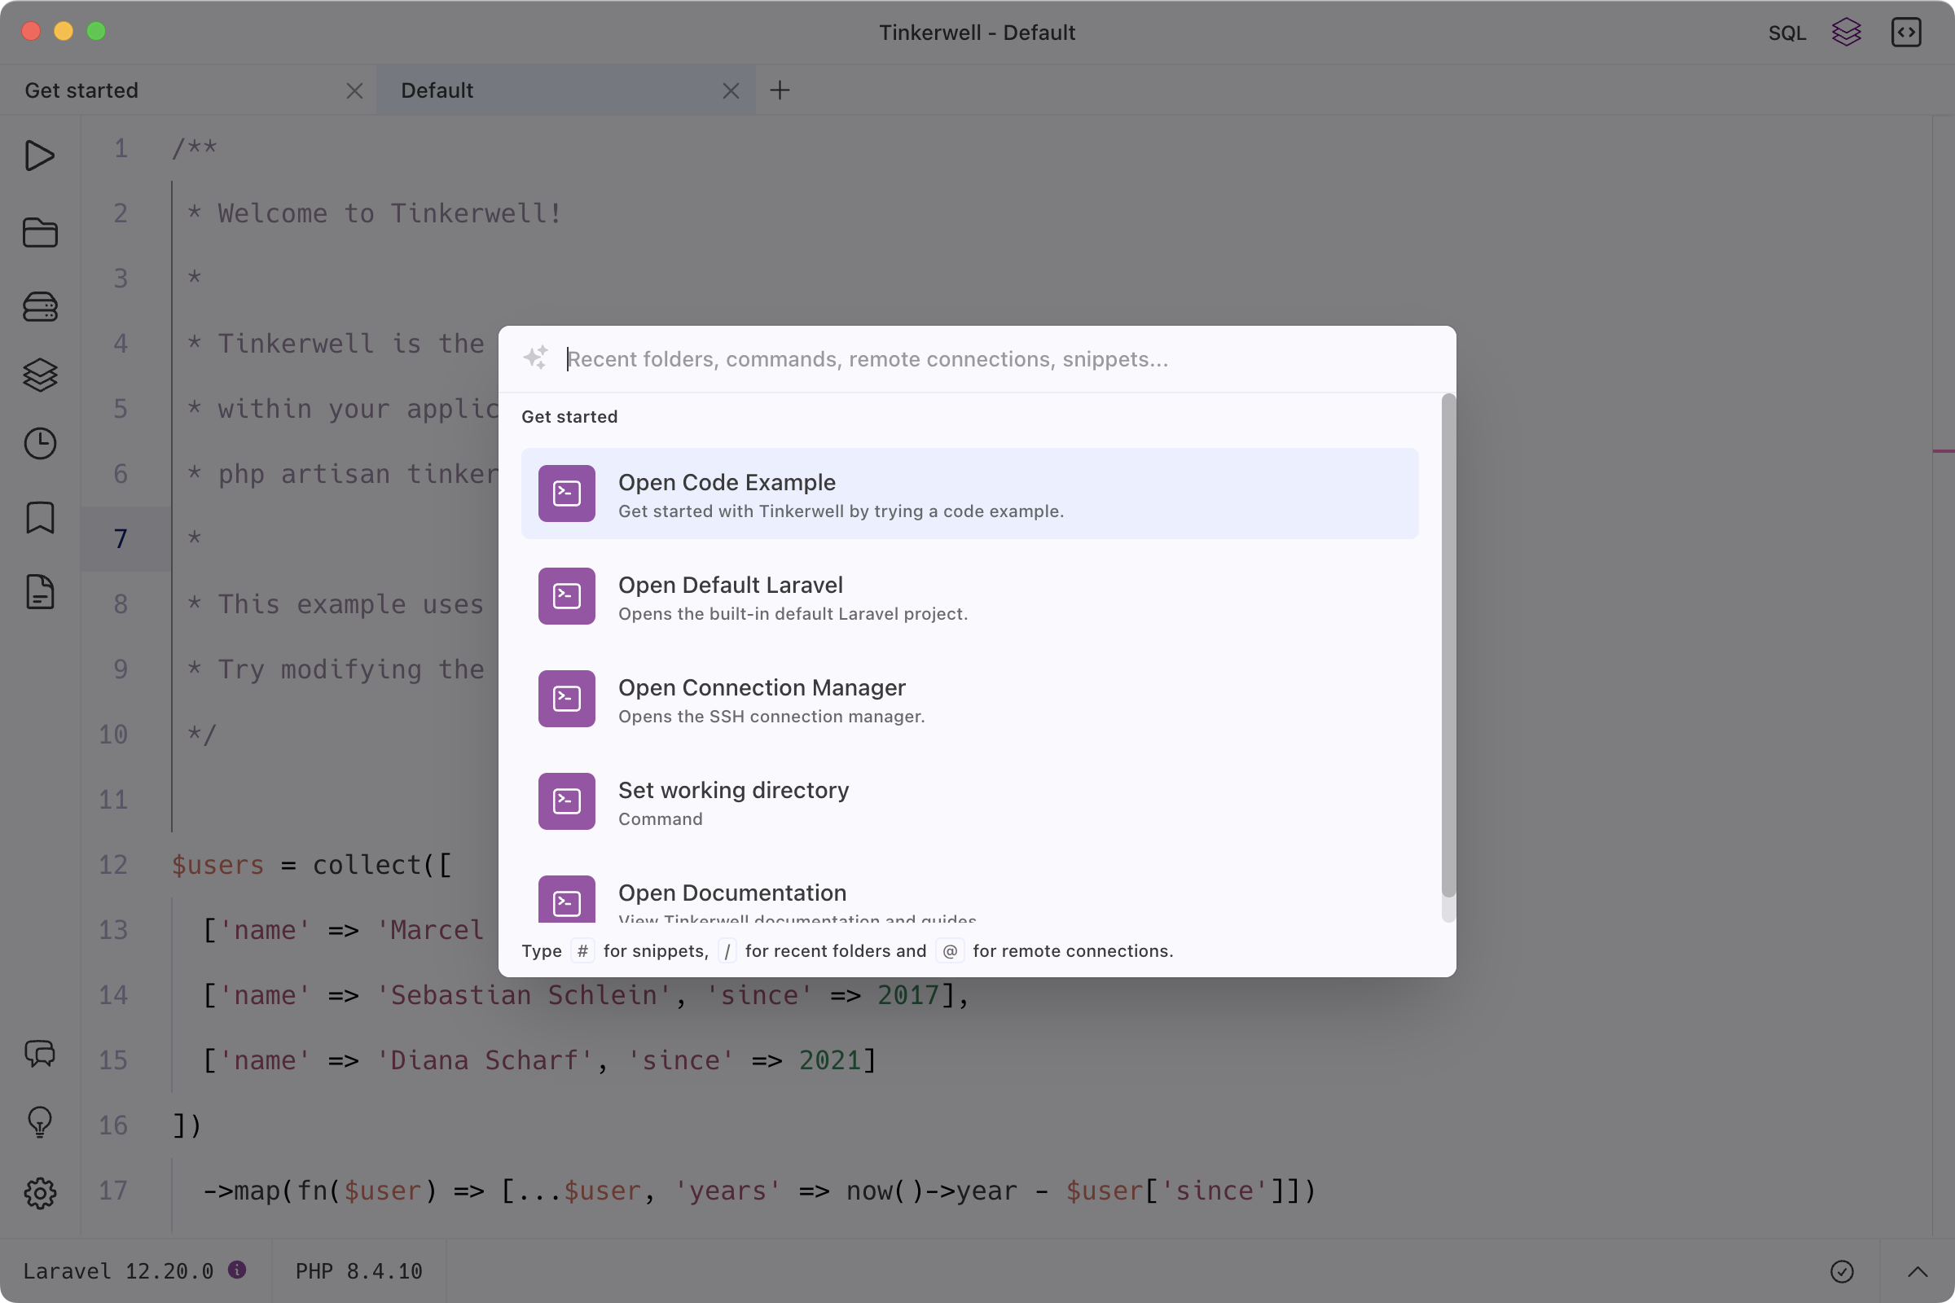1955x1303 pixels.
Task: Click the command palette scrollbar
Action: (1448, 647)
